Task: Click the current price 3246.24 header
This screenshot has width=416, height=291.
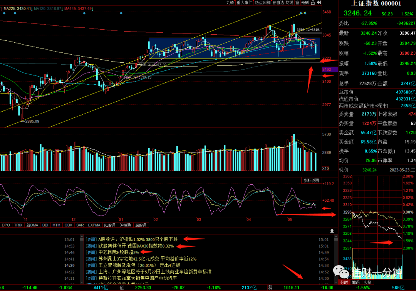Action: click(357, 13)
